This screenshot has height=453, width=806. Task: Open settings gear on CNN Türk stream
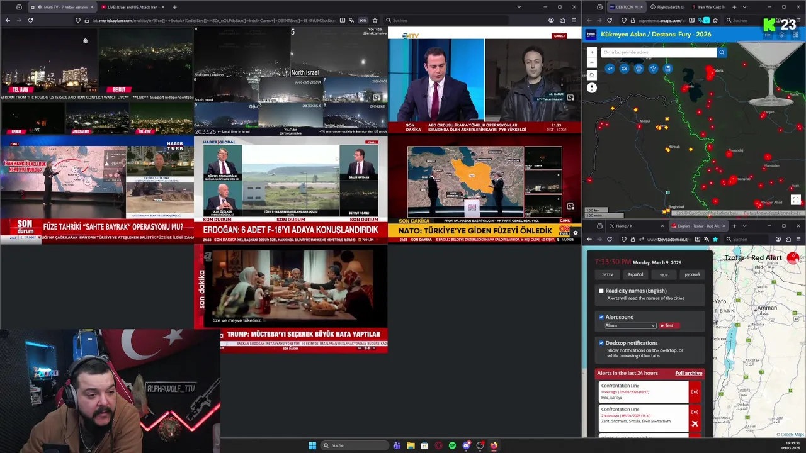pos(575,233)
